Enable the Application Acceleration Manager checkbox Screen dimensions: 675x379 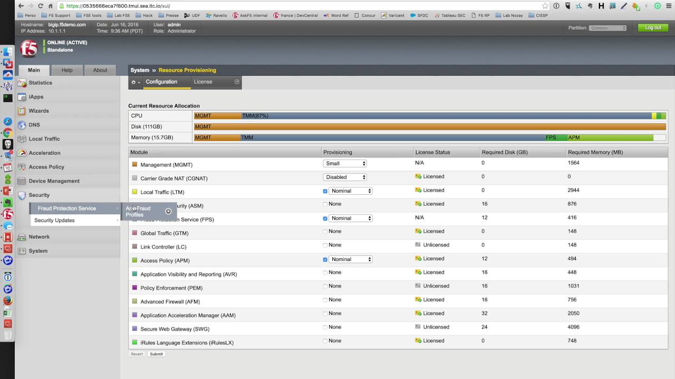325,314
